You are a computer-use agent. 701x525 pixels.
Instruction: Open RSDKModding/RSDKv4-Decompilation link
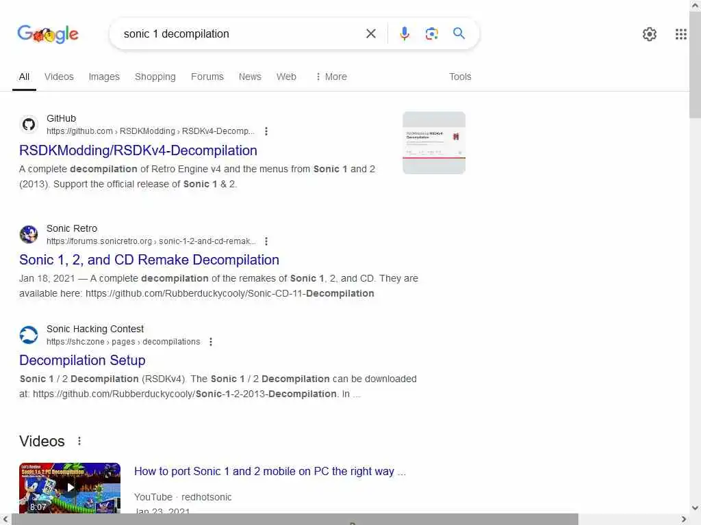[138, 150]
